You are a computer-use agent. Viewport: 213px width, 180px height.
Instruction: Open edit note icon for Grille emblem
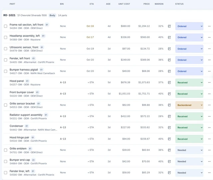click(x=169, y=150)
